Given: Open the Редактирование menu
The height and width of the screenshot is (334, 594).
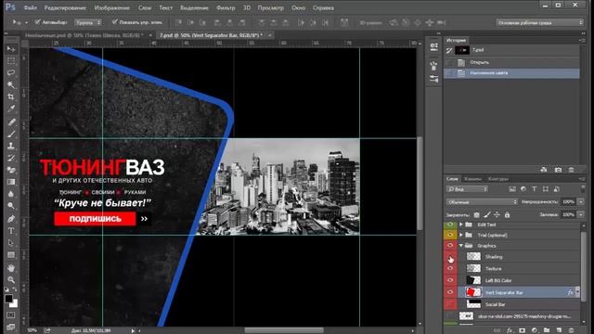Looking at the screenshot, I should pyautogui.click(x=65, y=7).
